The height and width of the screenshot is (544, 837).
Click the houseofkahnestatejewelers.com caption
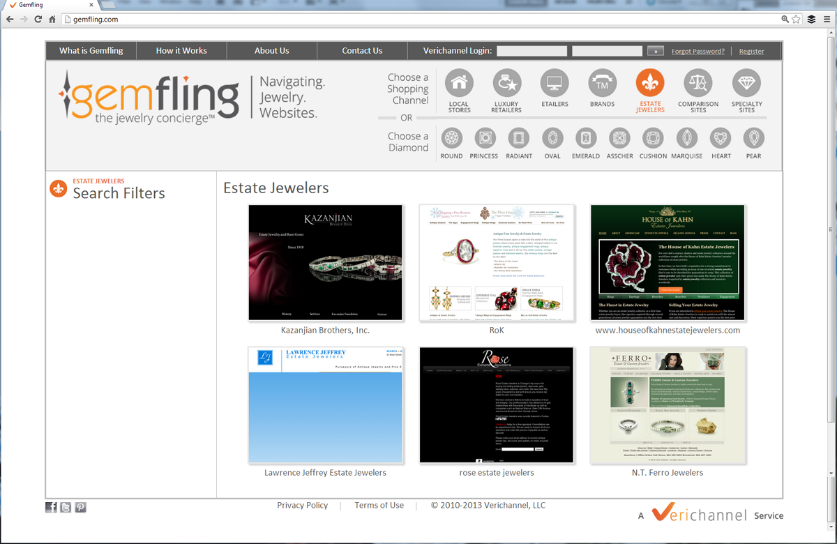click(x=668, y=330)
